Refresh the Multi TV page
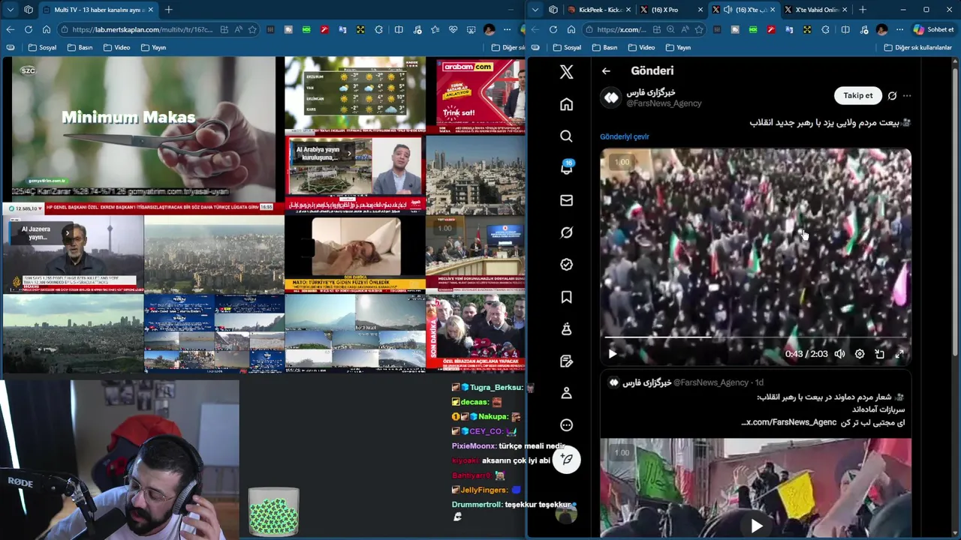961x540 pixels. pos(28,29)
